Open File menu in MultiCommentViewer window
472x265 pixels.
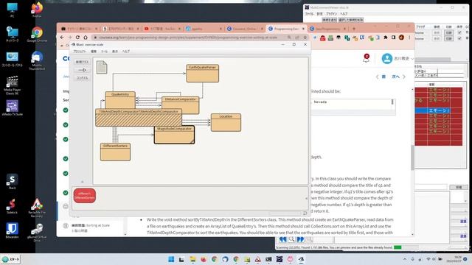point(309,14)
